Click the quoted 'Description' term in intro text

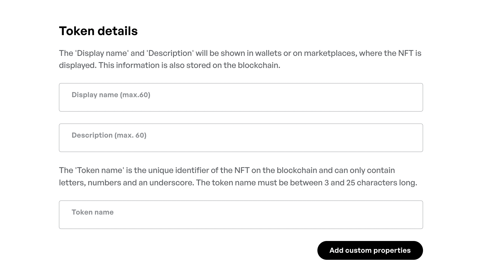170,53
